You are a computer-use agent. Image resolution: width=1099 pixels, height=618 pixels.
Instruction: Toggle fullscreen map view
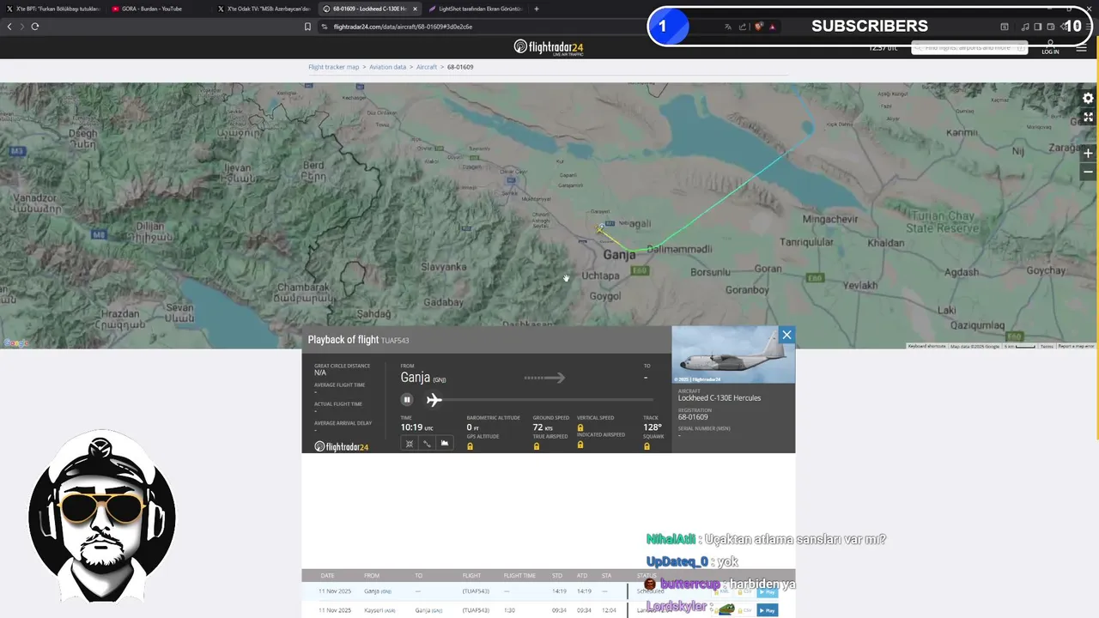coord(1088,118)
